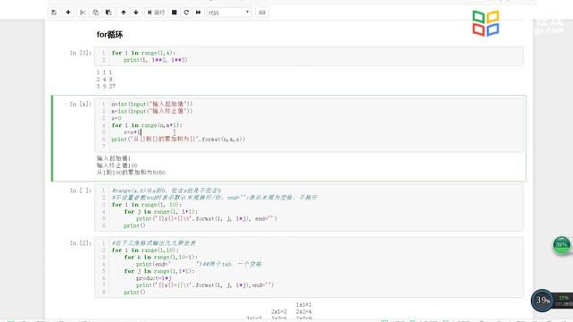Viewport: 573px width, 322px height.
Task: Place cursor in In [4] code editor
Action: [309, 124]
